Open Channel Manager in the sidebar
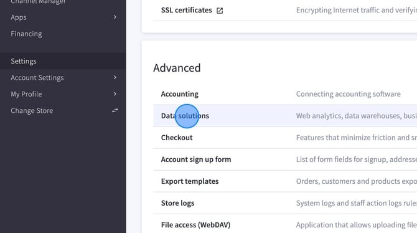Screen dimensions: 417x233 pos(38,2)
